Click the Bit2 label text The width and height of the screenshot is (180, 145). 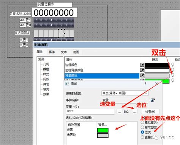pyautogui.click(x=126, y=112)
